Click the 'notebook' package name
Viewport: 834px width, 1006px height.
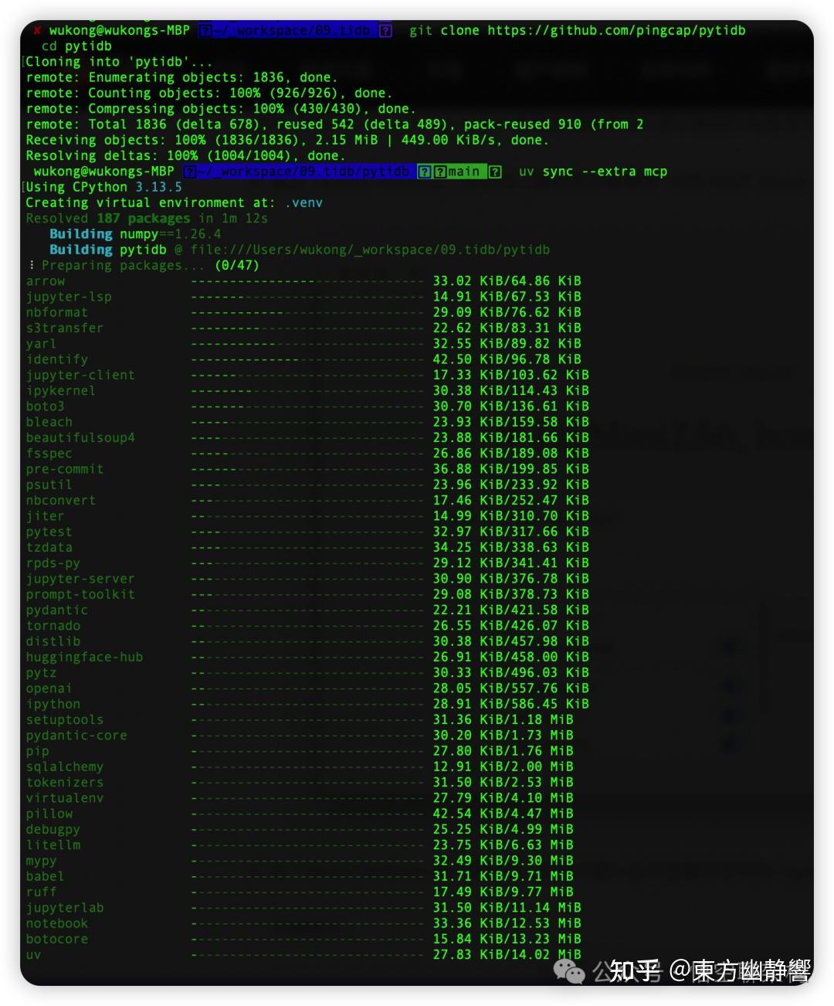56,923
